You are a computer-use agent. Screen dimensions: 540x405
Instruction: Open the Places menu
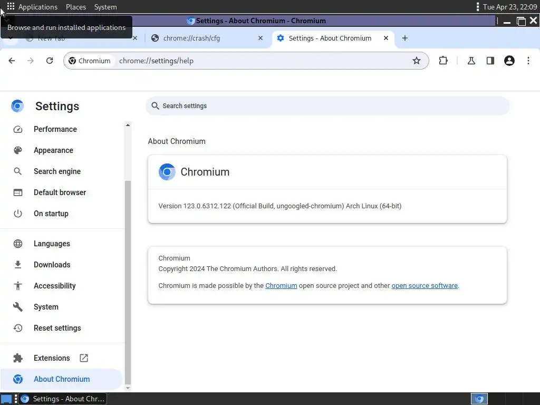click(76, 7)
